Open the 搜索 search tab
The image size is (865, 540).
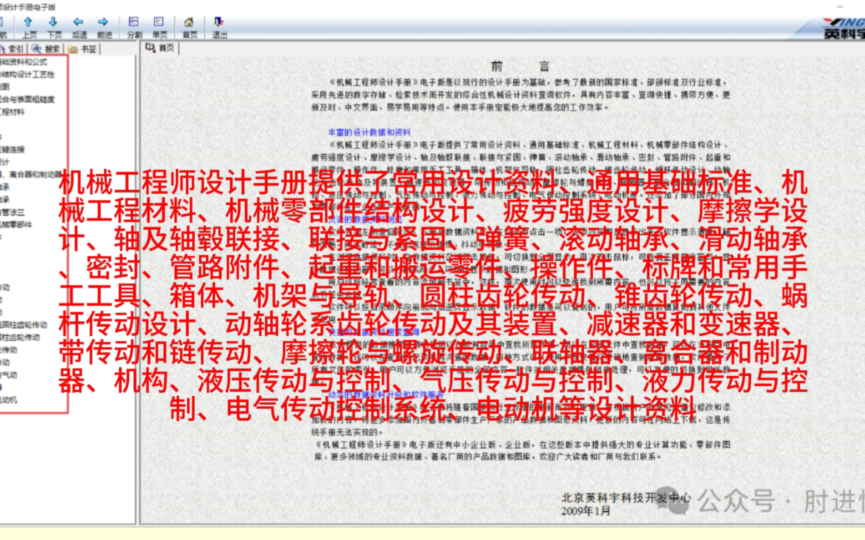pyautogui.click(x=46, y=49)
